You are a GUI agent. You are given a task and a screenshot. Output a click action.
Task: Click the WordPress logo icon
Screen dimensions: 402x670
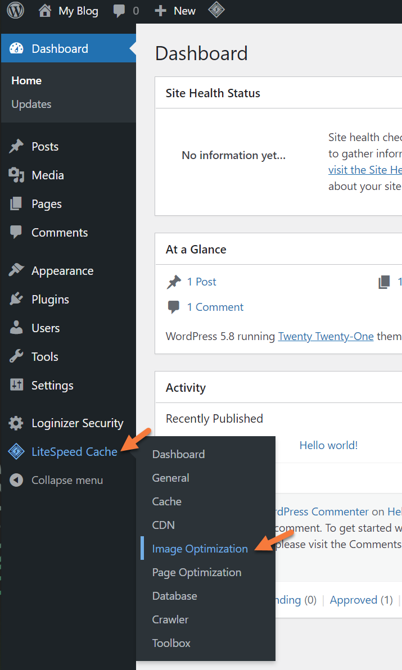(15, 11)
